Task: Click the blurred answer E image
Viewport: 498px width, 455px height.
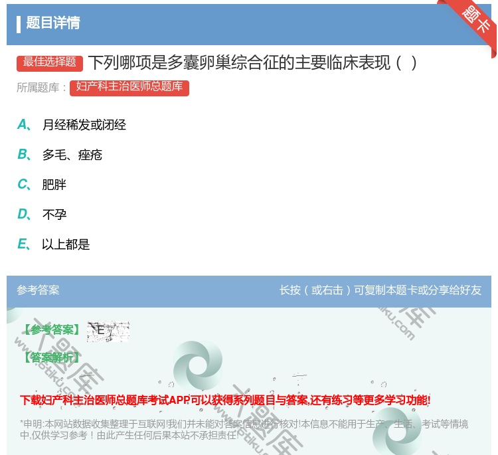Action: 108,331
